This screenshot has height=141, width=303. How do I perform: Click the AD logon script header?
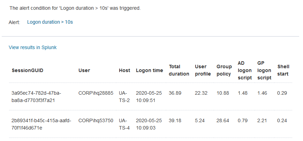point(244,70)
